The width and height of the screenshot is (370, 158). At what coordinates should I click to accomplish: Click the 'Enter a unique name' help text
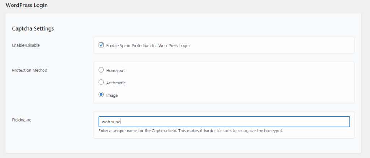(x=191, y=131)
